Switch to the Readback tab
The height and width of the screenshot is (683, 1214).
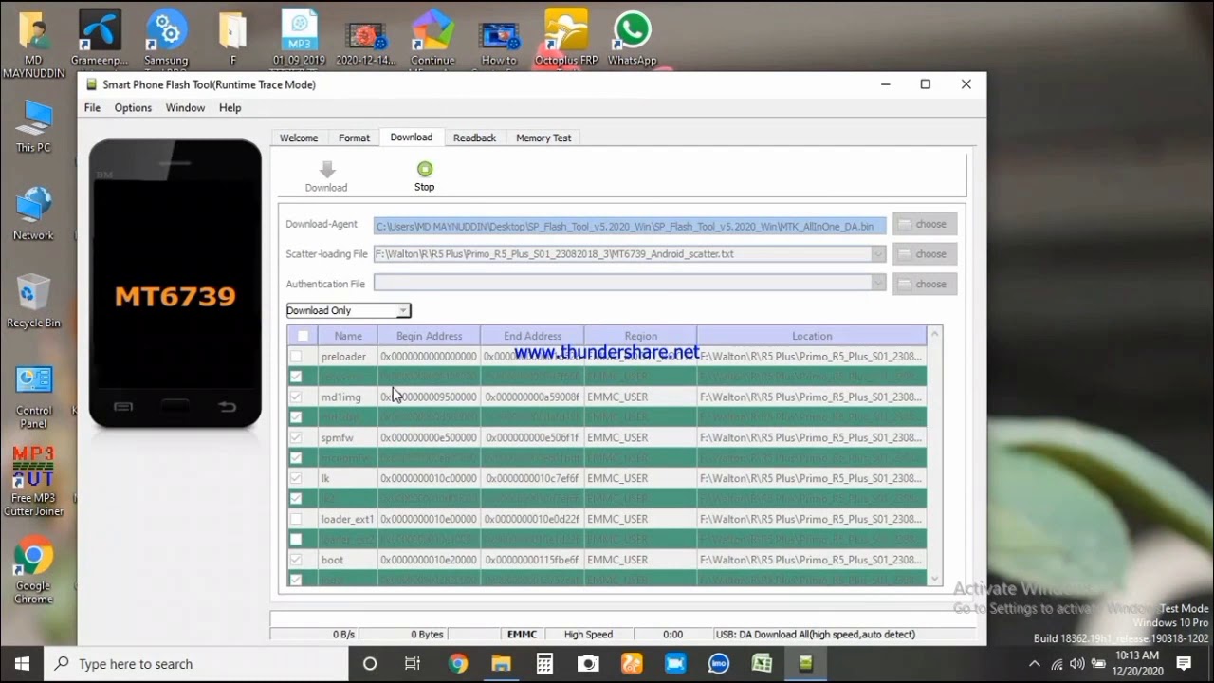pos(474,138)
